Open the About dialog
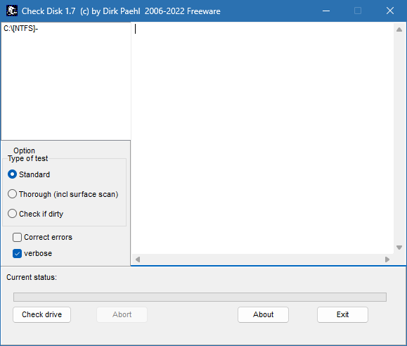The width and height of the screenshot is (407, 346). [x=263, y=314]
